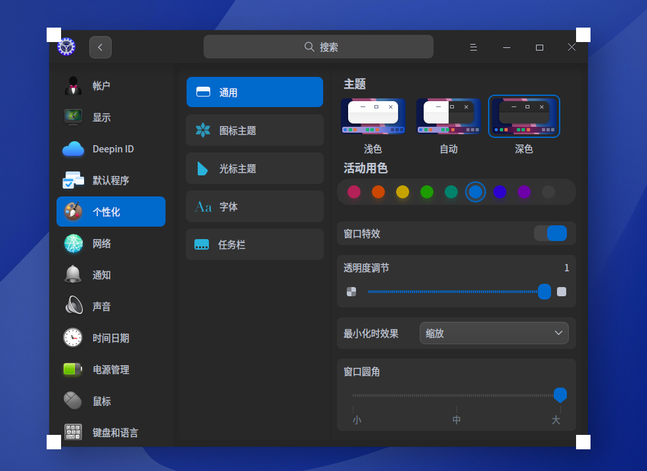Close the Control Center window

[x=571, y=47]
